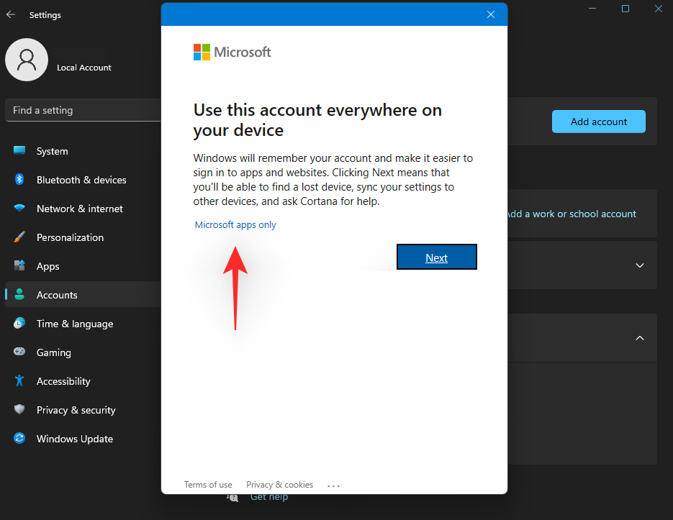Click the Find a setting search field
Screen dimensions: 673x520
pyautogui.click(x=83, y=110)
